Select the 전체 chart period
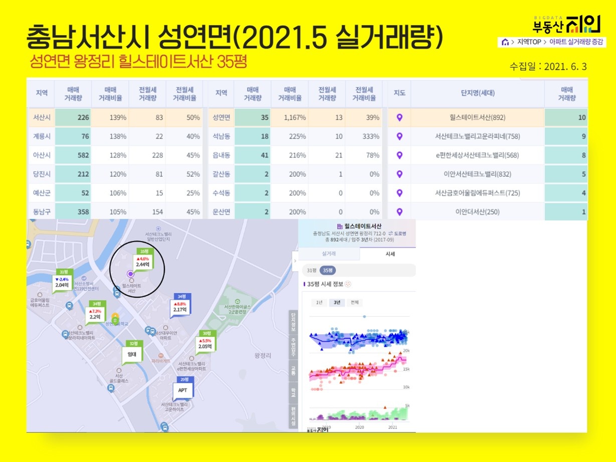616x462 pixels. click(354, 303)
